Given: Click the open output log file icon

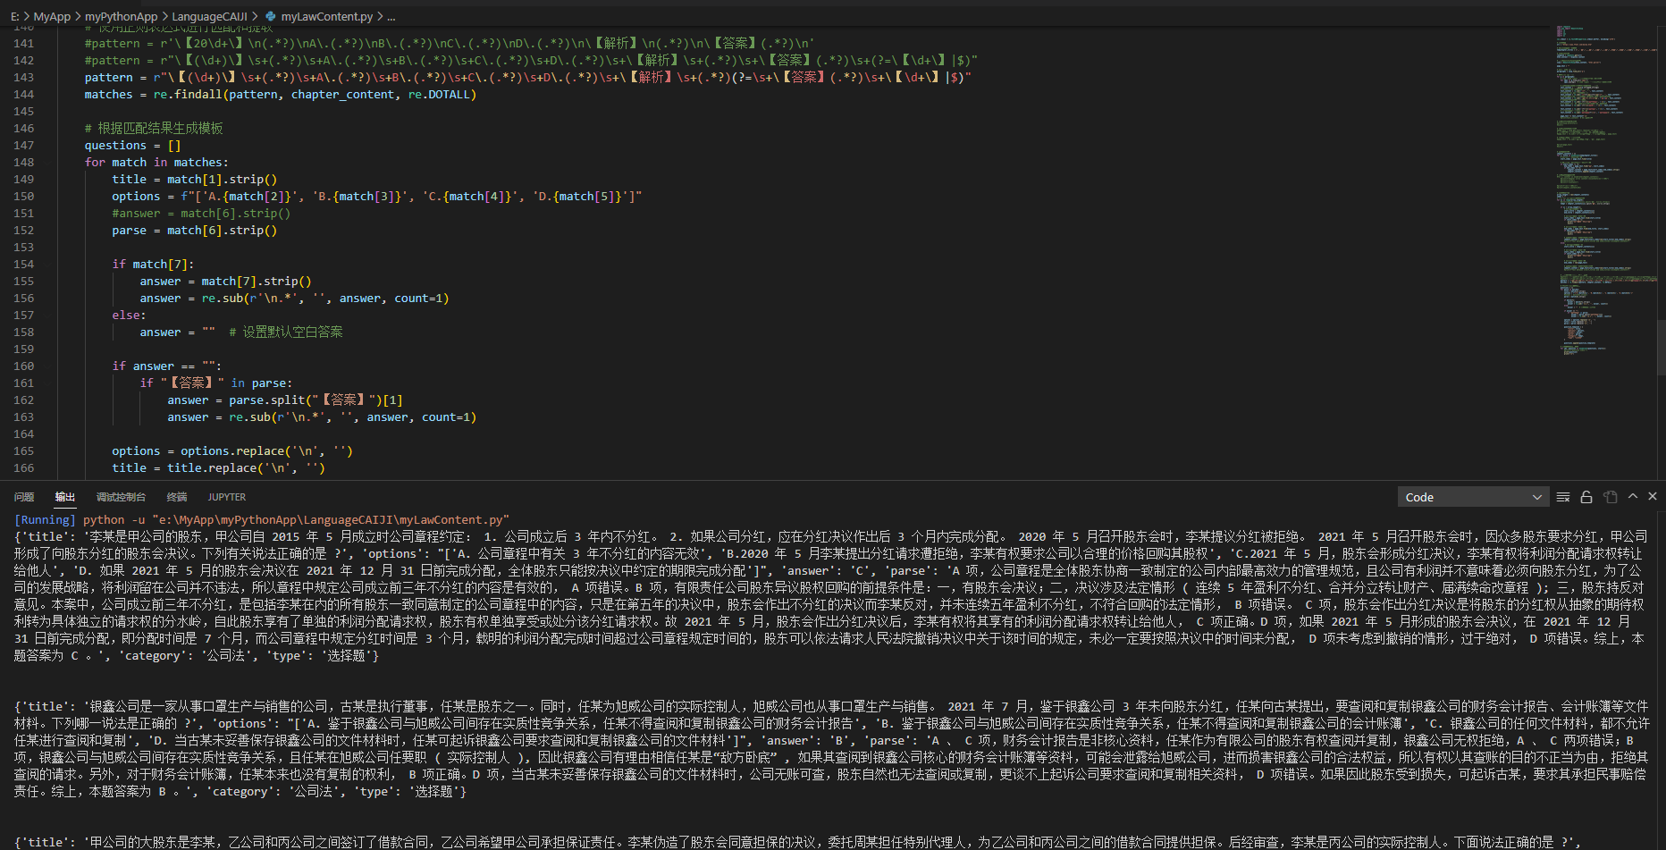Looking at the screenshot, I should [1610, 497].
